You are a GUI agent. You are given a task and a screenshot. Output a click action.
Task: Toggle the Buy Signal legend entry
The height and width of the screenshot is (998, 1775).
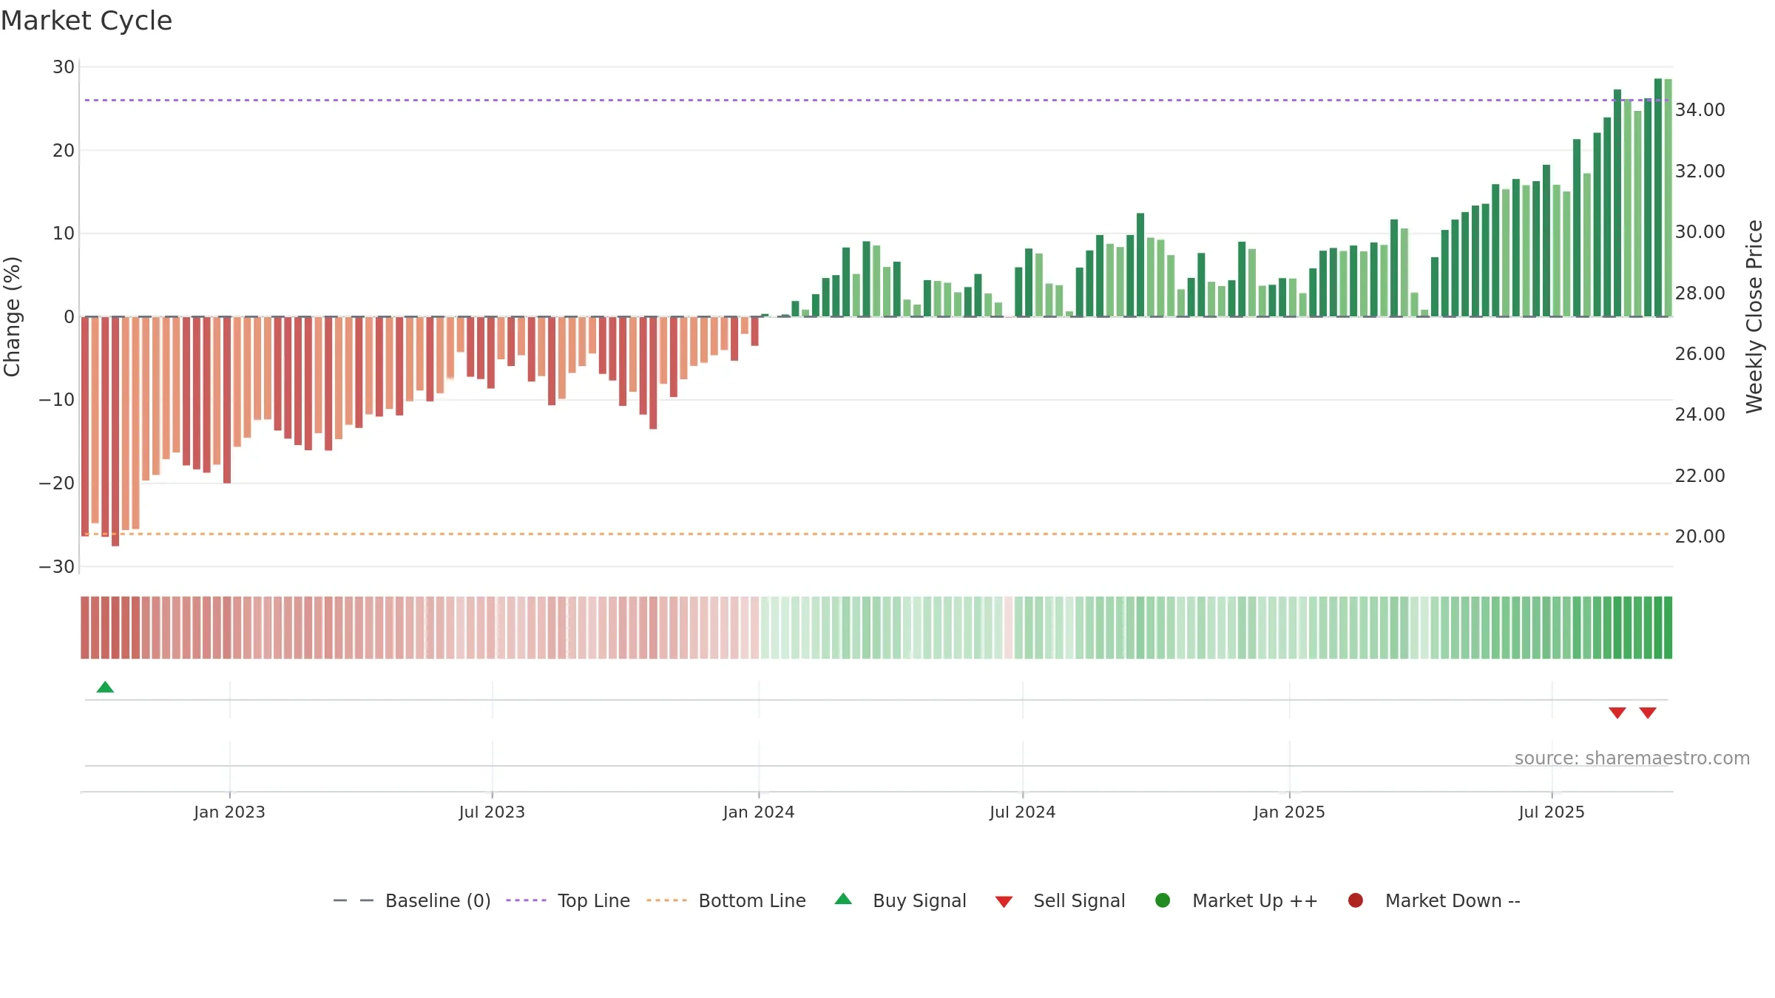click(x=900, y=900)
